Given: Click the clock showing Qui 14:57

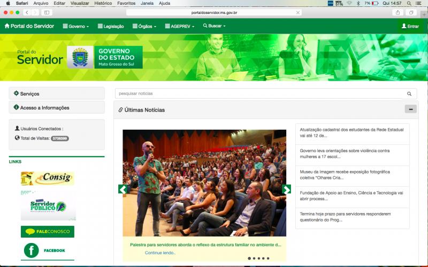Looking at the screenshot, I should tap(392, 3).
